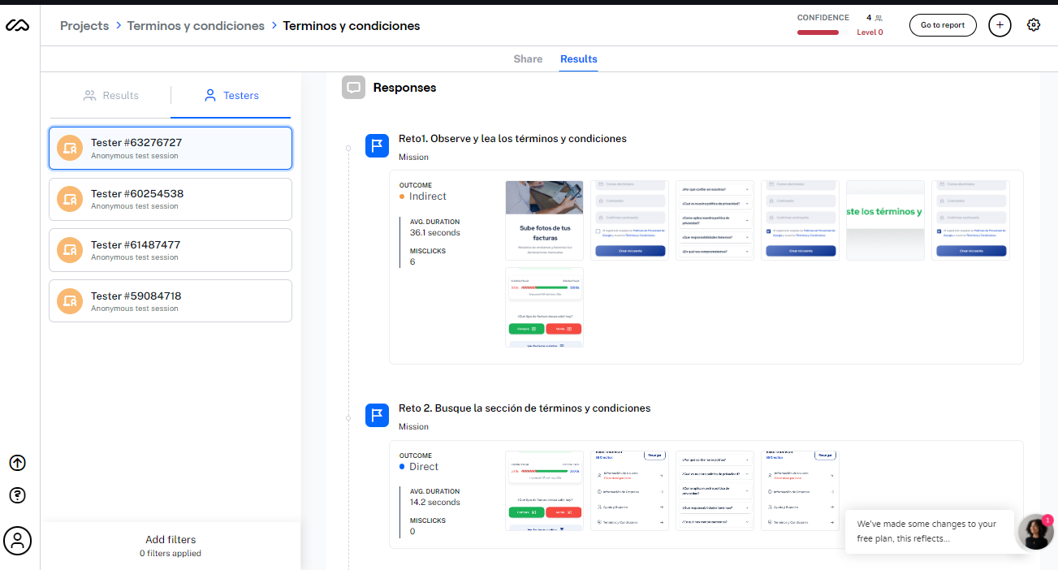
Task: Open Reto1 'ste los términos y' thumbnail
Action: [885, 220]
